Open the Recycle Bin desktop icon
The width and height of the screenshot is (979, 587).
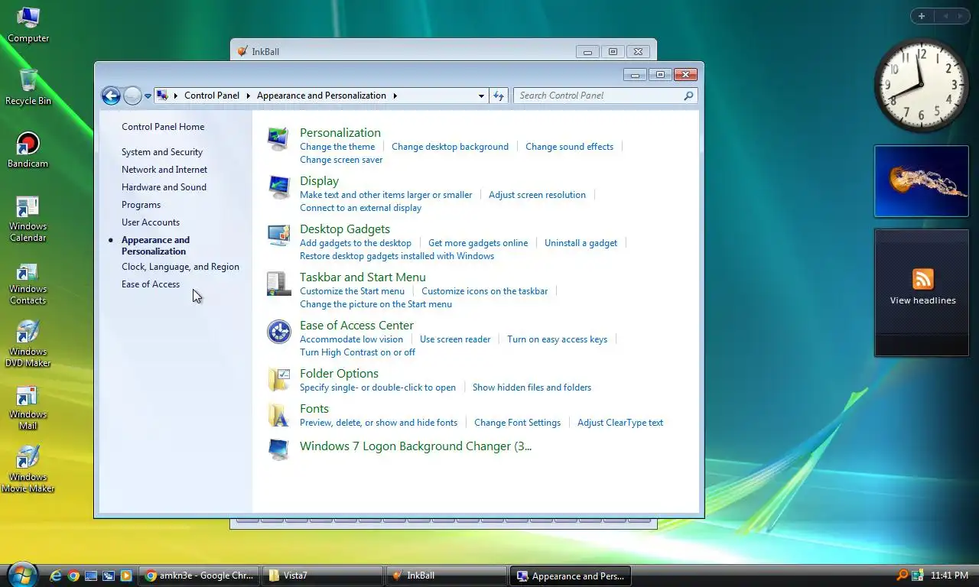pos(28,86)
